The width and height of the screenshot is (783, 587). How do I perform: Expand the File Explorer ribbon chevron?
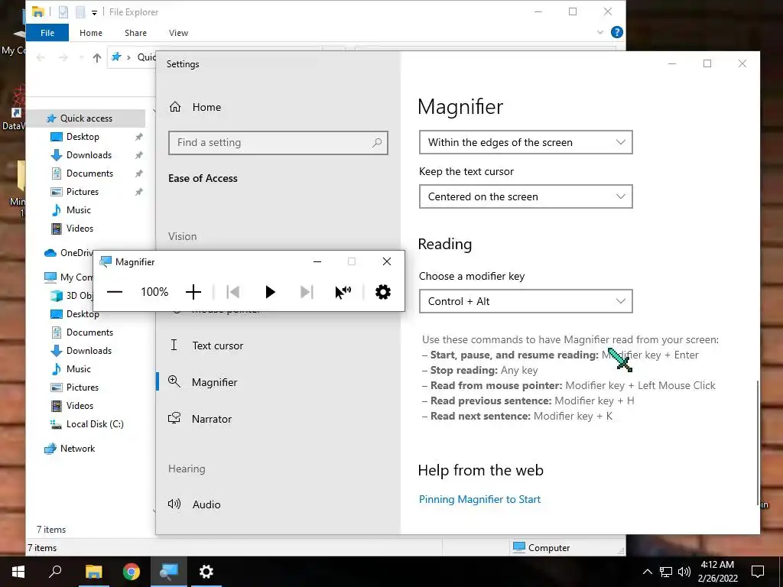(600, 32)
